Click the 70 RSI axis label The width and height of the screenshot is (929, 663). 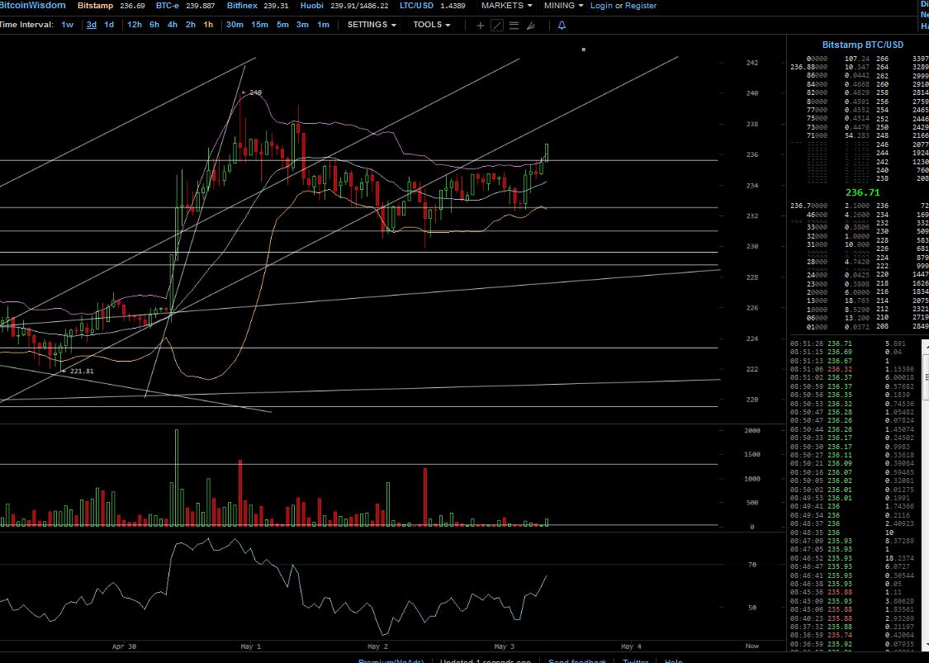pyautogui.click(x=751, y=566)
